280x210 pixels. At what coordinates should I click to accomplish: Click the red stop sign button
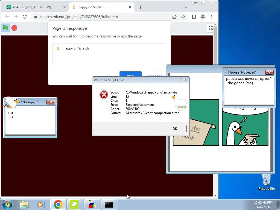[14, 28]
